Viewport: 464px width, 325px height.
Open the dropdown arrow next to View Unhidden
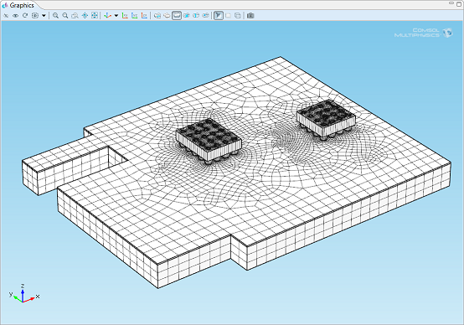pyautogui.click(x=44, y=16)
